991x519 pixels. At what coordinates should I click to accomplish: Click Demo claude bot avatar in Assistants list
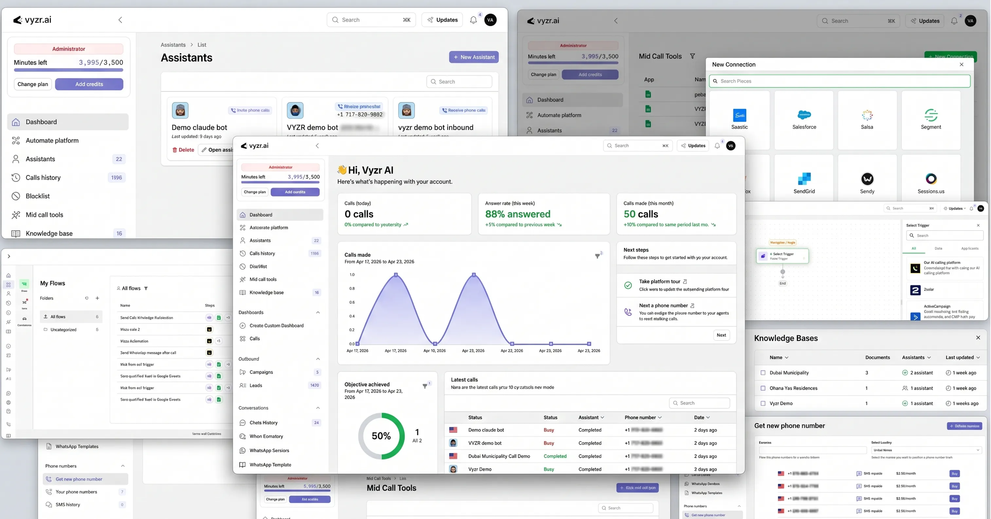tap(180, 110)
